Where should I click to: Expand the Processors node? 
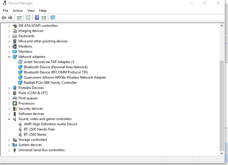coord(9,104)
